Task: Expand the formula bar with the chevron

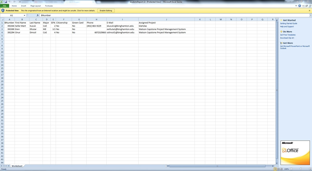Action: (310, 15)
